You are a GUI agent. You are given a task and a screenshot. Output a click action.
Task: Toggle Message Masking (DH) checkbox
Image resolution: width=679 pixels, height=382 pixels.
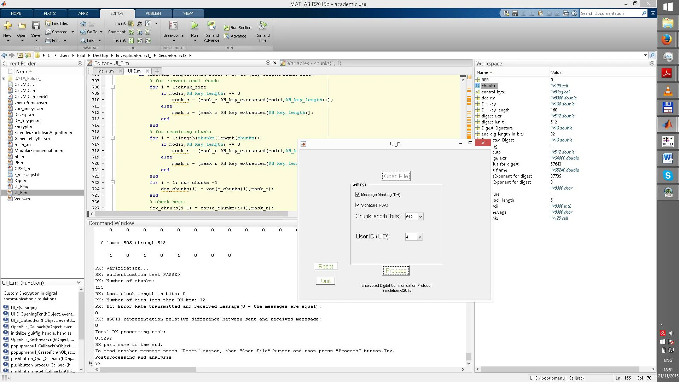tap(358, 195)
